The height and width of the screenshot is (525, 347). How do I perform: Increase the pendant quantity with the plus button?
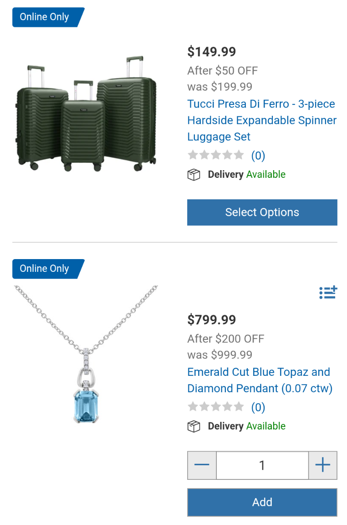coord(322,465)
